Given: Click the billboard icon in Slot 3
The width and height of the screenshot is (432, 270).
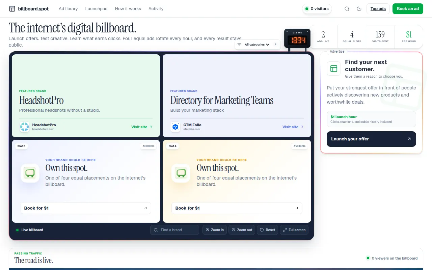Looking at the screenshot, I should 30,173.
